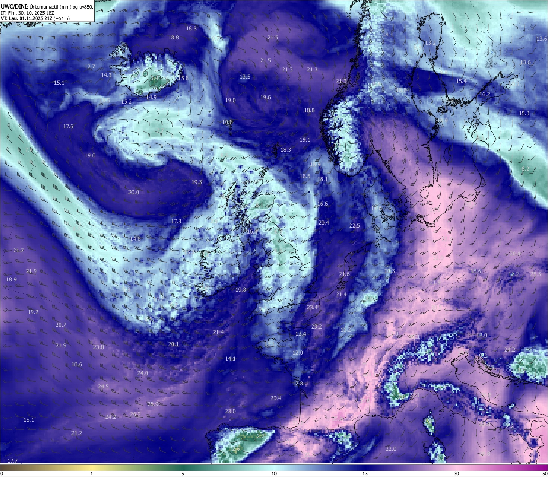This screenshot has width=548, height=477.
Task: Click the 14.3 value near Iceland
Action: pos(106,75)
